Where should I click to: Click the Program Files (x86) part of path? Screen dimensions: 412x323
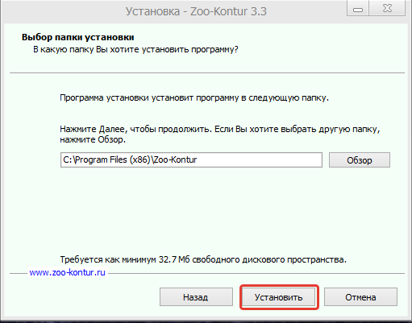click(112, 160)
